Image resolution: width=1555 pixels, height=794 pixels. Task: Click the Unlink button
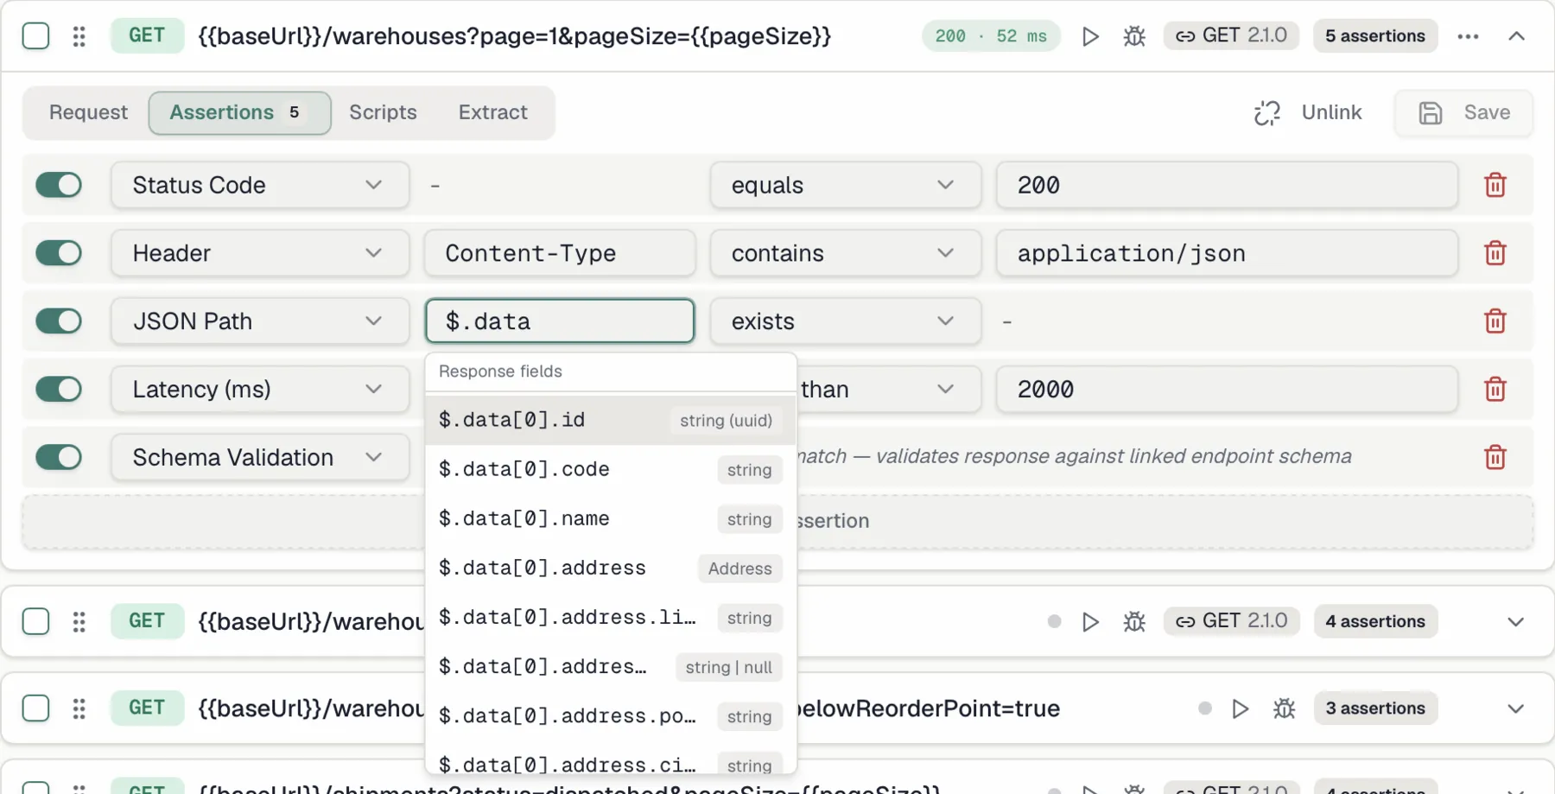point(1308,113)
